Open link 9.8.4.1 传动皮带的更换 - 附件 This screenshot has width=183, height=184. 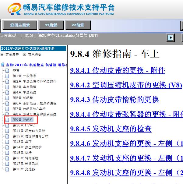118,71
